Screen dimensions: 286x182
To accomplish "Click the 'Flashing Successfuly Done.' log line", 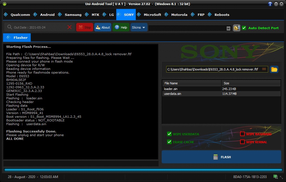I will 31,131.
